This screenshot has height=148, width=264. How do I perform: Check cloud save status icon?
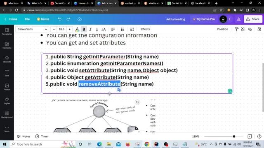(x=80, y=19)
